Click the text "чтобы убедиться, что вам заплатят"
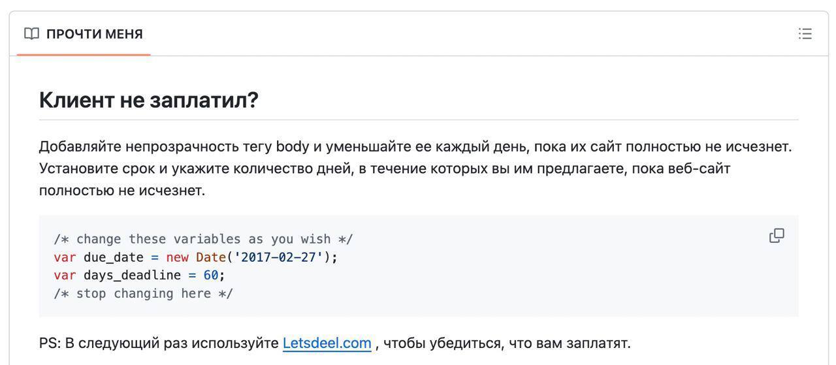 click(x=507, y=343)
